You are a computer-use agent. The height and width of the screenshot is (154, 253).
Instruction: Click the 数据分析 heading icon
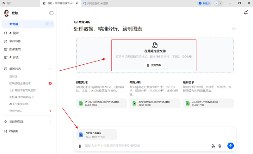pos(76,22)
